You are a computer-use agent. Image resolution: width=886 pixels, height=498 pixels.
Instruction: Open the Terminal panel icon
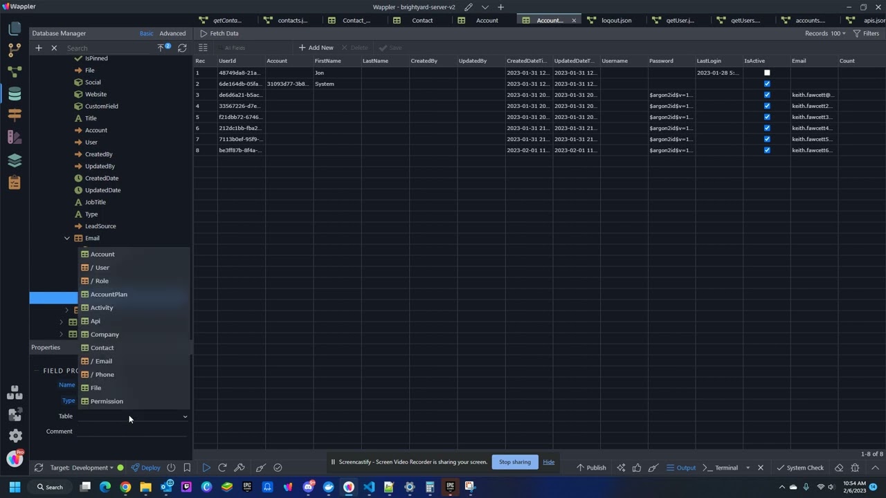[x=721, y=468]
